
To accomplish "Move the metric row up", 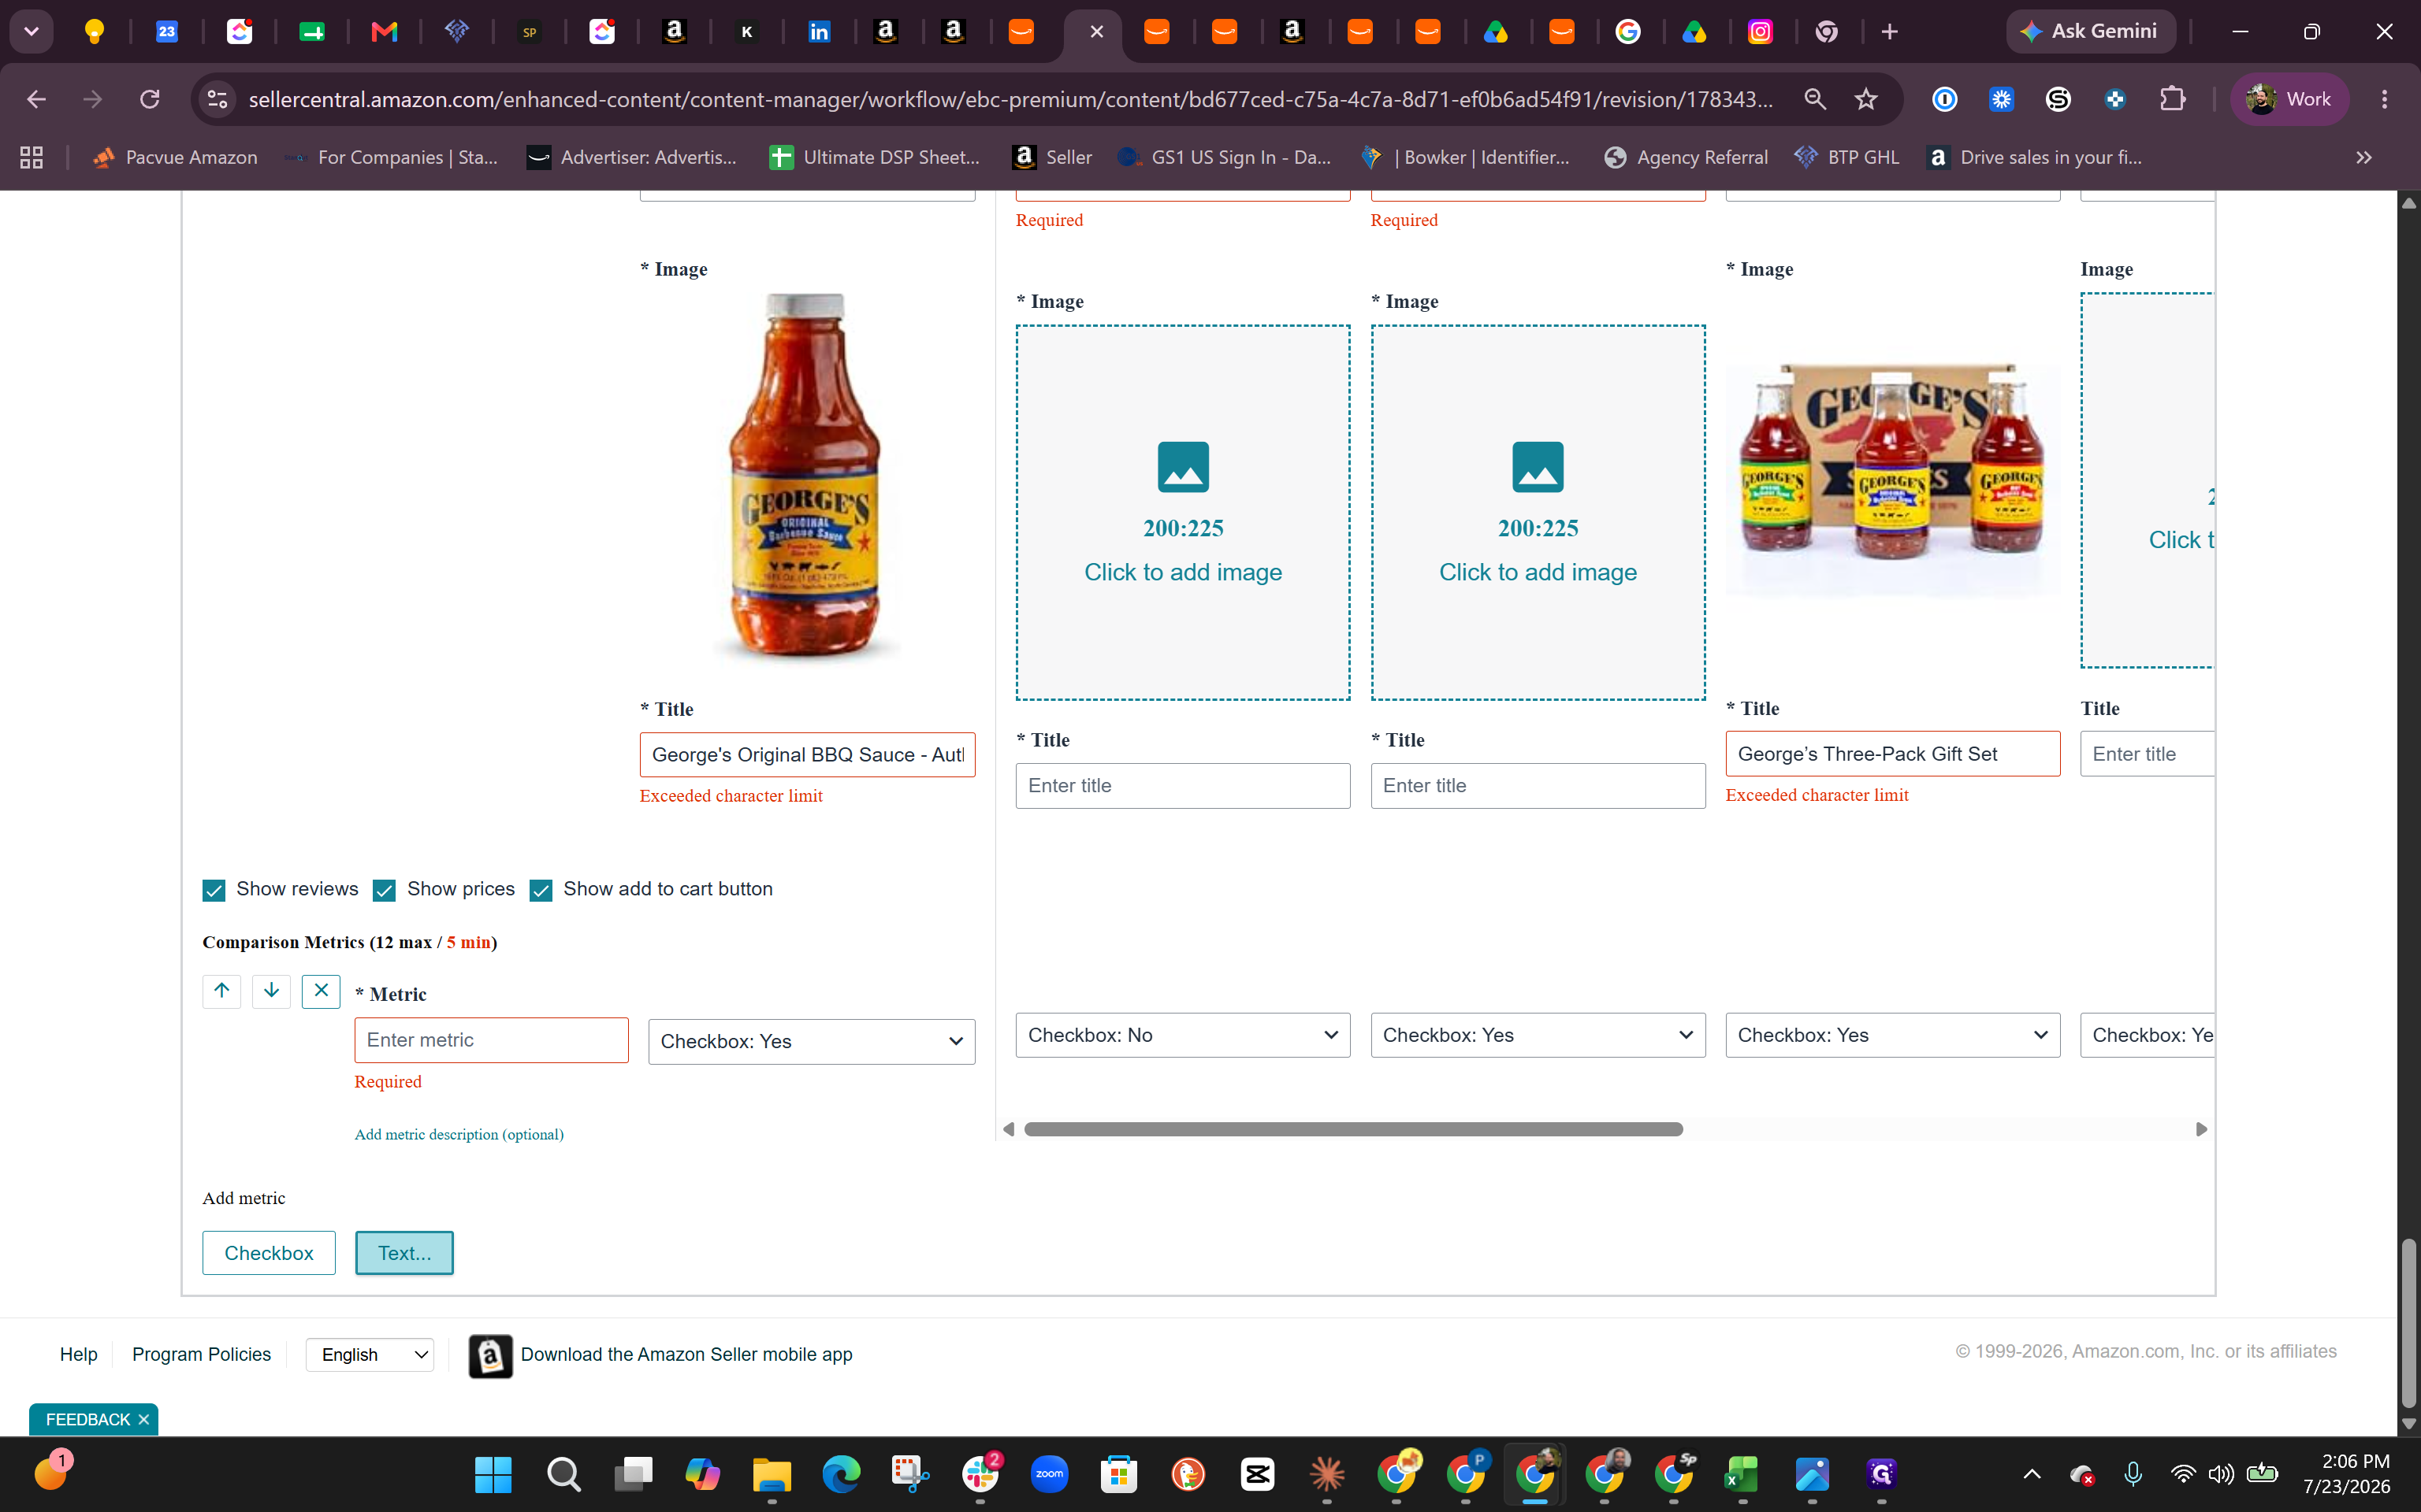I will click(221, 991).
